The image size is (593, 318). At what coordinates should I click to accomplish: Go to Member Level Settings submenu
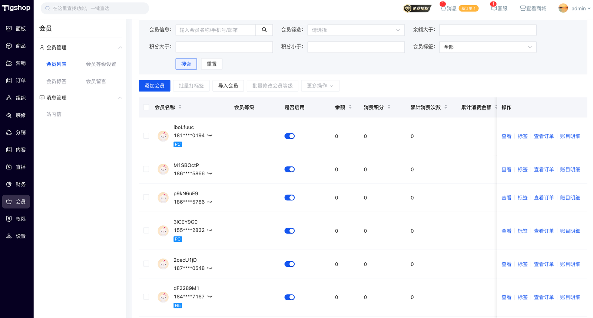pyautogui.click(x=101, y=64)
